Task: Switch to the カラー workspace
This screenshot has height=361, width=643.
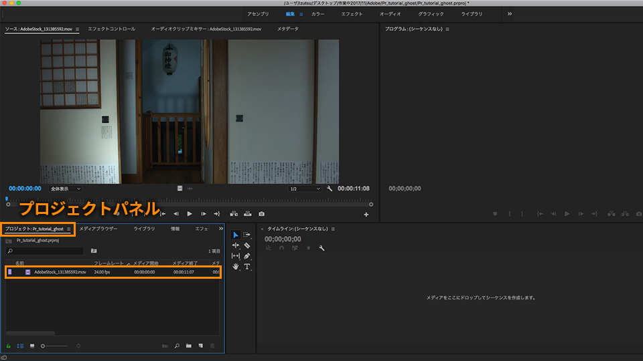Action: (x=318, y=13)
